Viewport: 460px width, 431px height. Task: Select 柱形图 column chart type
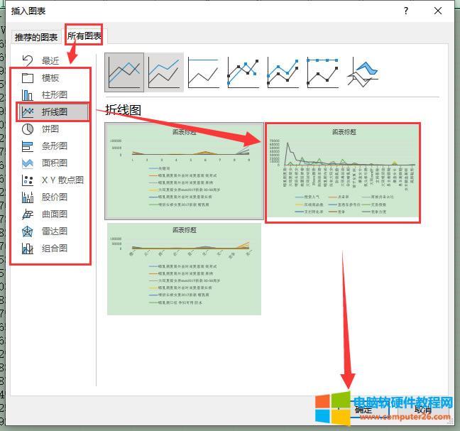[x=53, y=95]
